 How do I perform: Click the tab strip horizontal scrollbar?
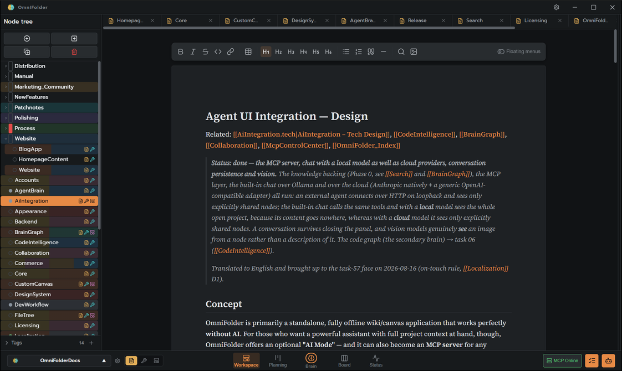[309, 28]
